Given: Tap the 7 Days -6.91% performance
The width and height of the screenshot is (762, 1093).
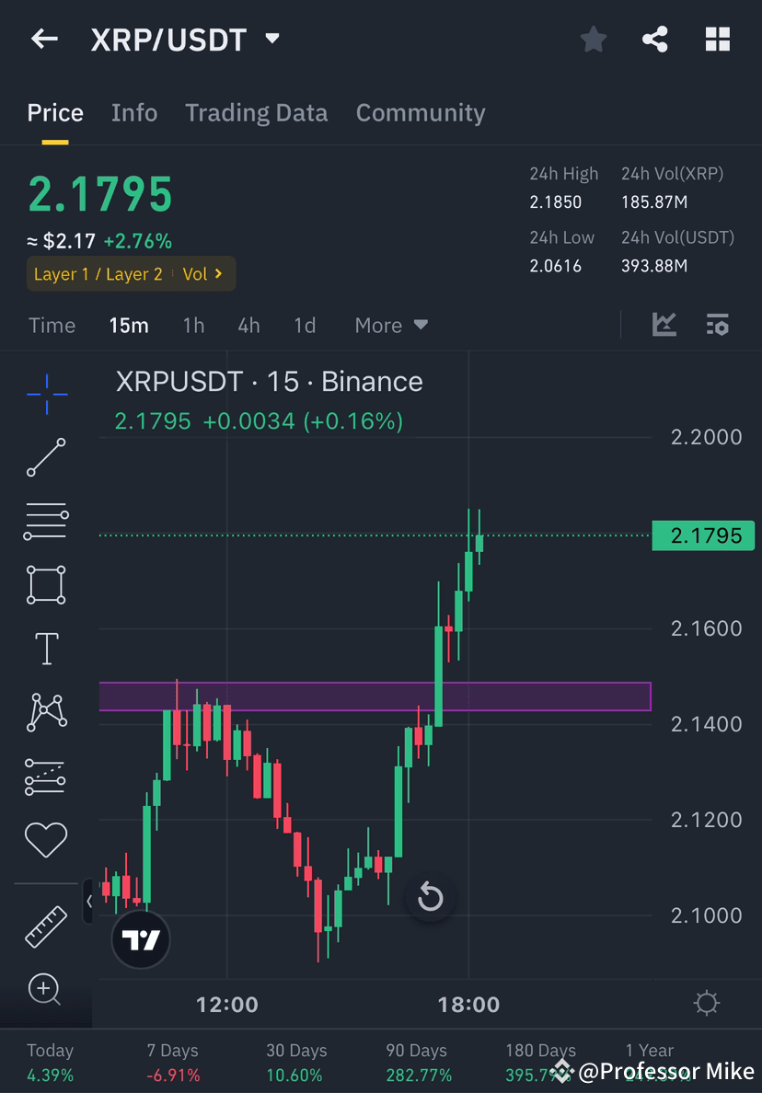Looking at the screenshot, I should pos(172,1063).
